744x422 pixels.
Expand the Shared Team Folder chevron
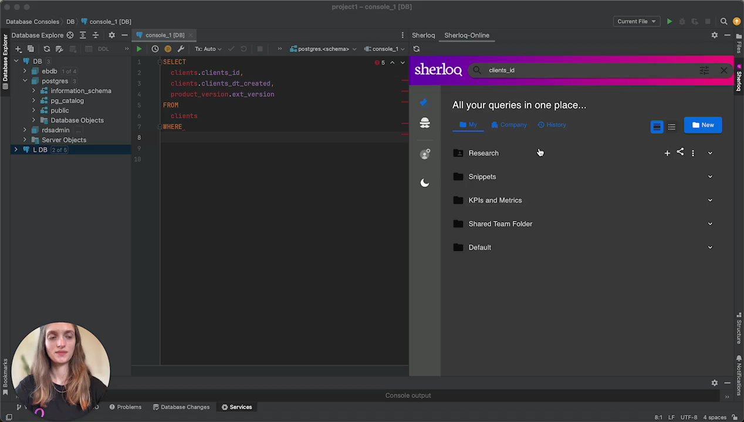click(x=710, y=224)
